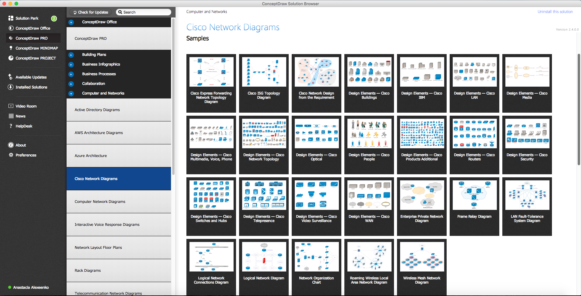581x296 pixels.
Task: Expand the Business Infographics category arrow
Action: pos(71,64)
